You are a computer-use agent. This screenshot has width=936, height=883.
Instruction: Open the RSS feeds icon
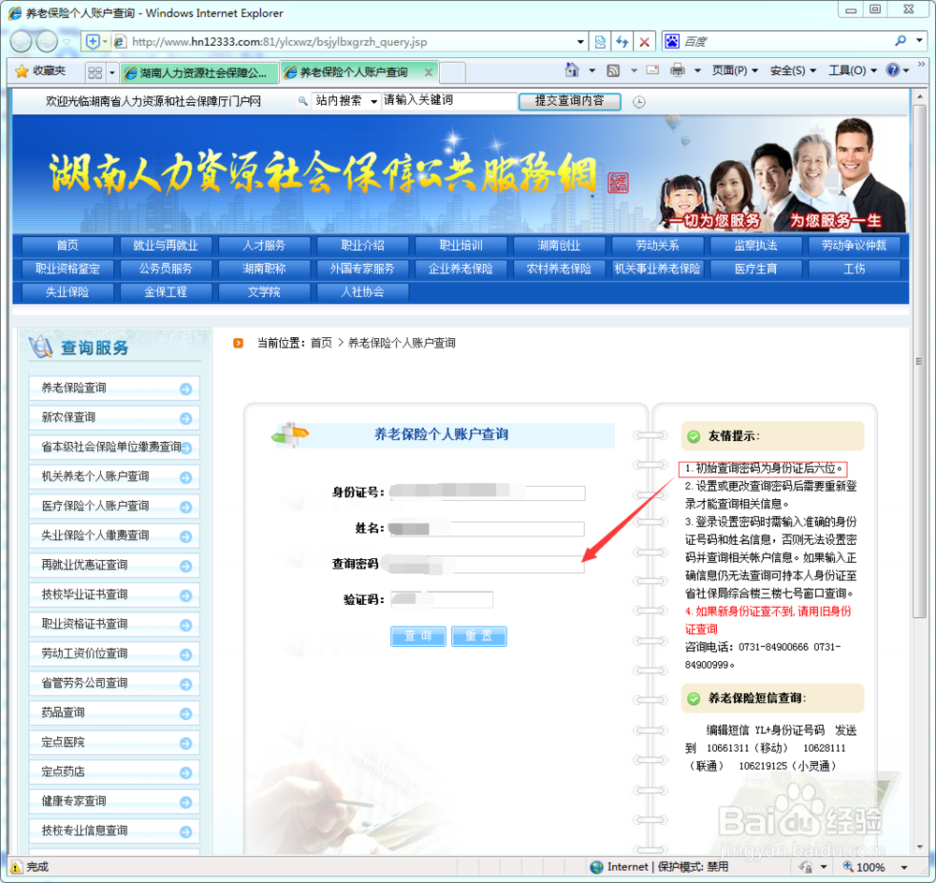point(614,69)
